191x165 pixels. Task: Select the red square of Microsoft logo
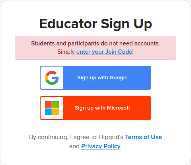pos(48,104)
